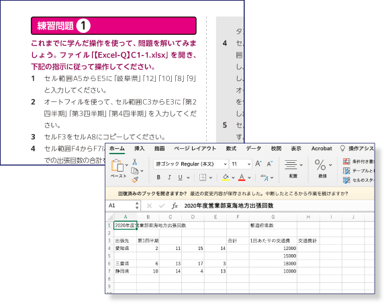386x305 pixels.
Task: Click the phonetic guide icon
Action: pyautogui.click(x=264, y=177)
